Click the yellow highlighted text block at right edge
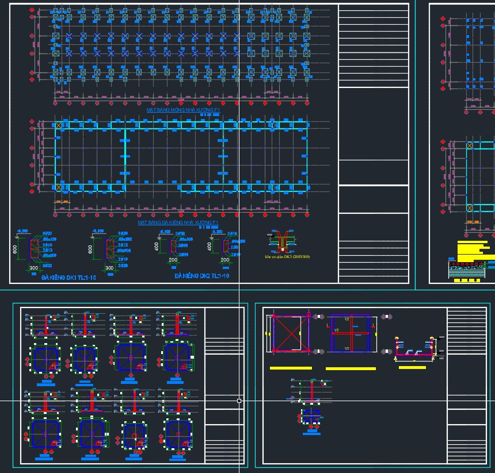This screenshot has width=495, height=473. tap(475, 251)
